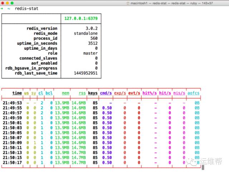Image resolution: width=229 pixels, height=173 pixels.
Task: Click the timestamp 21:49:53
Action: (12, 103)
